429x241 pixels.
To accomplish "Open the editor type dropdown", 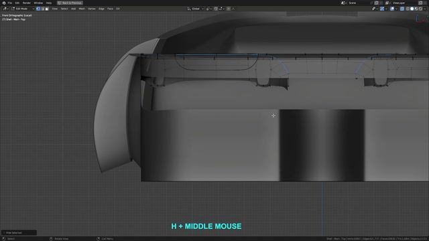I will pos(5,9).
